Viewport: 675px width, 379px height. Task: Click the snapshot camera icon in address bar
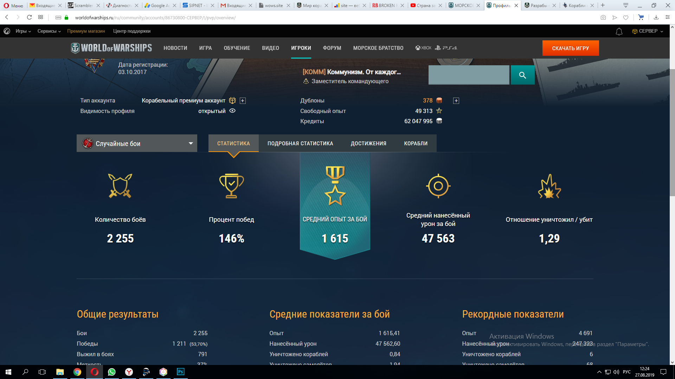tap(603, 18)
